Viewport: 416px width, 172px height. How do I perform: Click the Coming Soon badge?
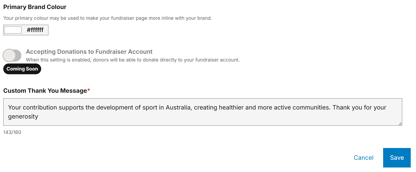(22, 69)
